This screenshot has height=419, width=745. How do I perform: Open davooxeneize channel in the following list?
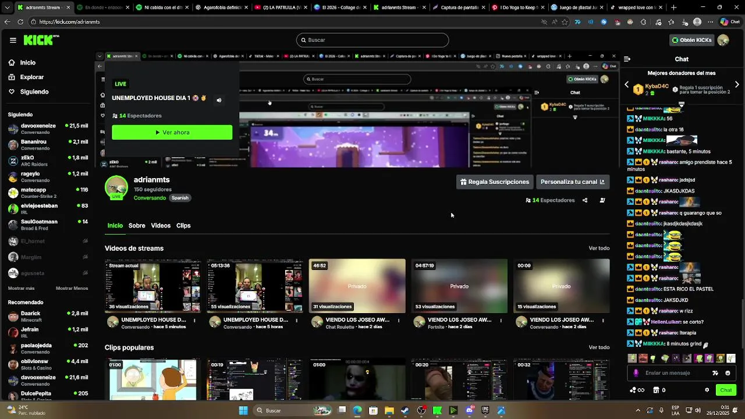tap(48, 129)
